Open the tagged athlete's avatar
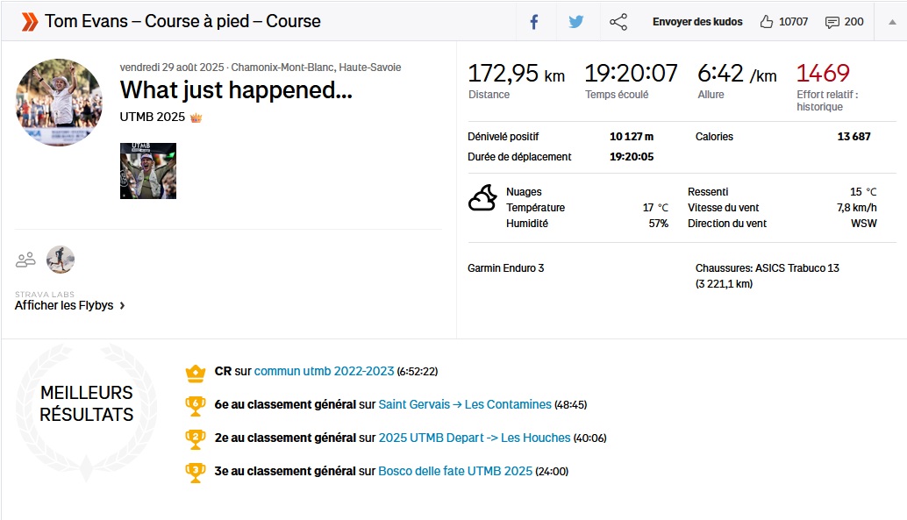The width and height of the screenshot is (907, 520). 61,260
